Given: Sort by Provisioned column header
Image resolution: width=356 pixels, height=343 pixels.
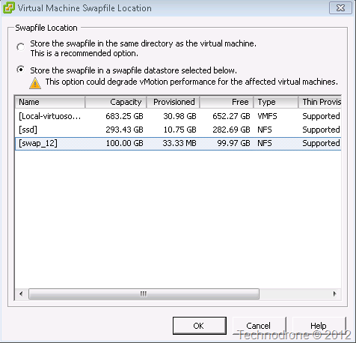Looking at the screenshot, I should coord(173,102).
